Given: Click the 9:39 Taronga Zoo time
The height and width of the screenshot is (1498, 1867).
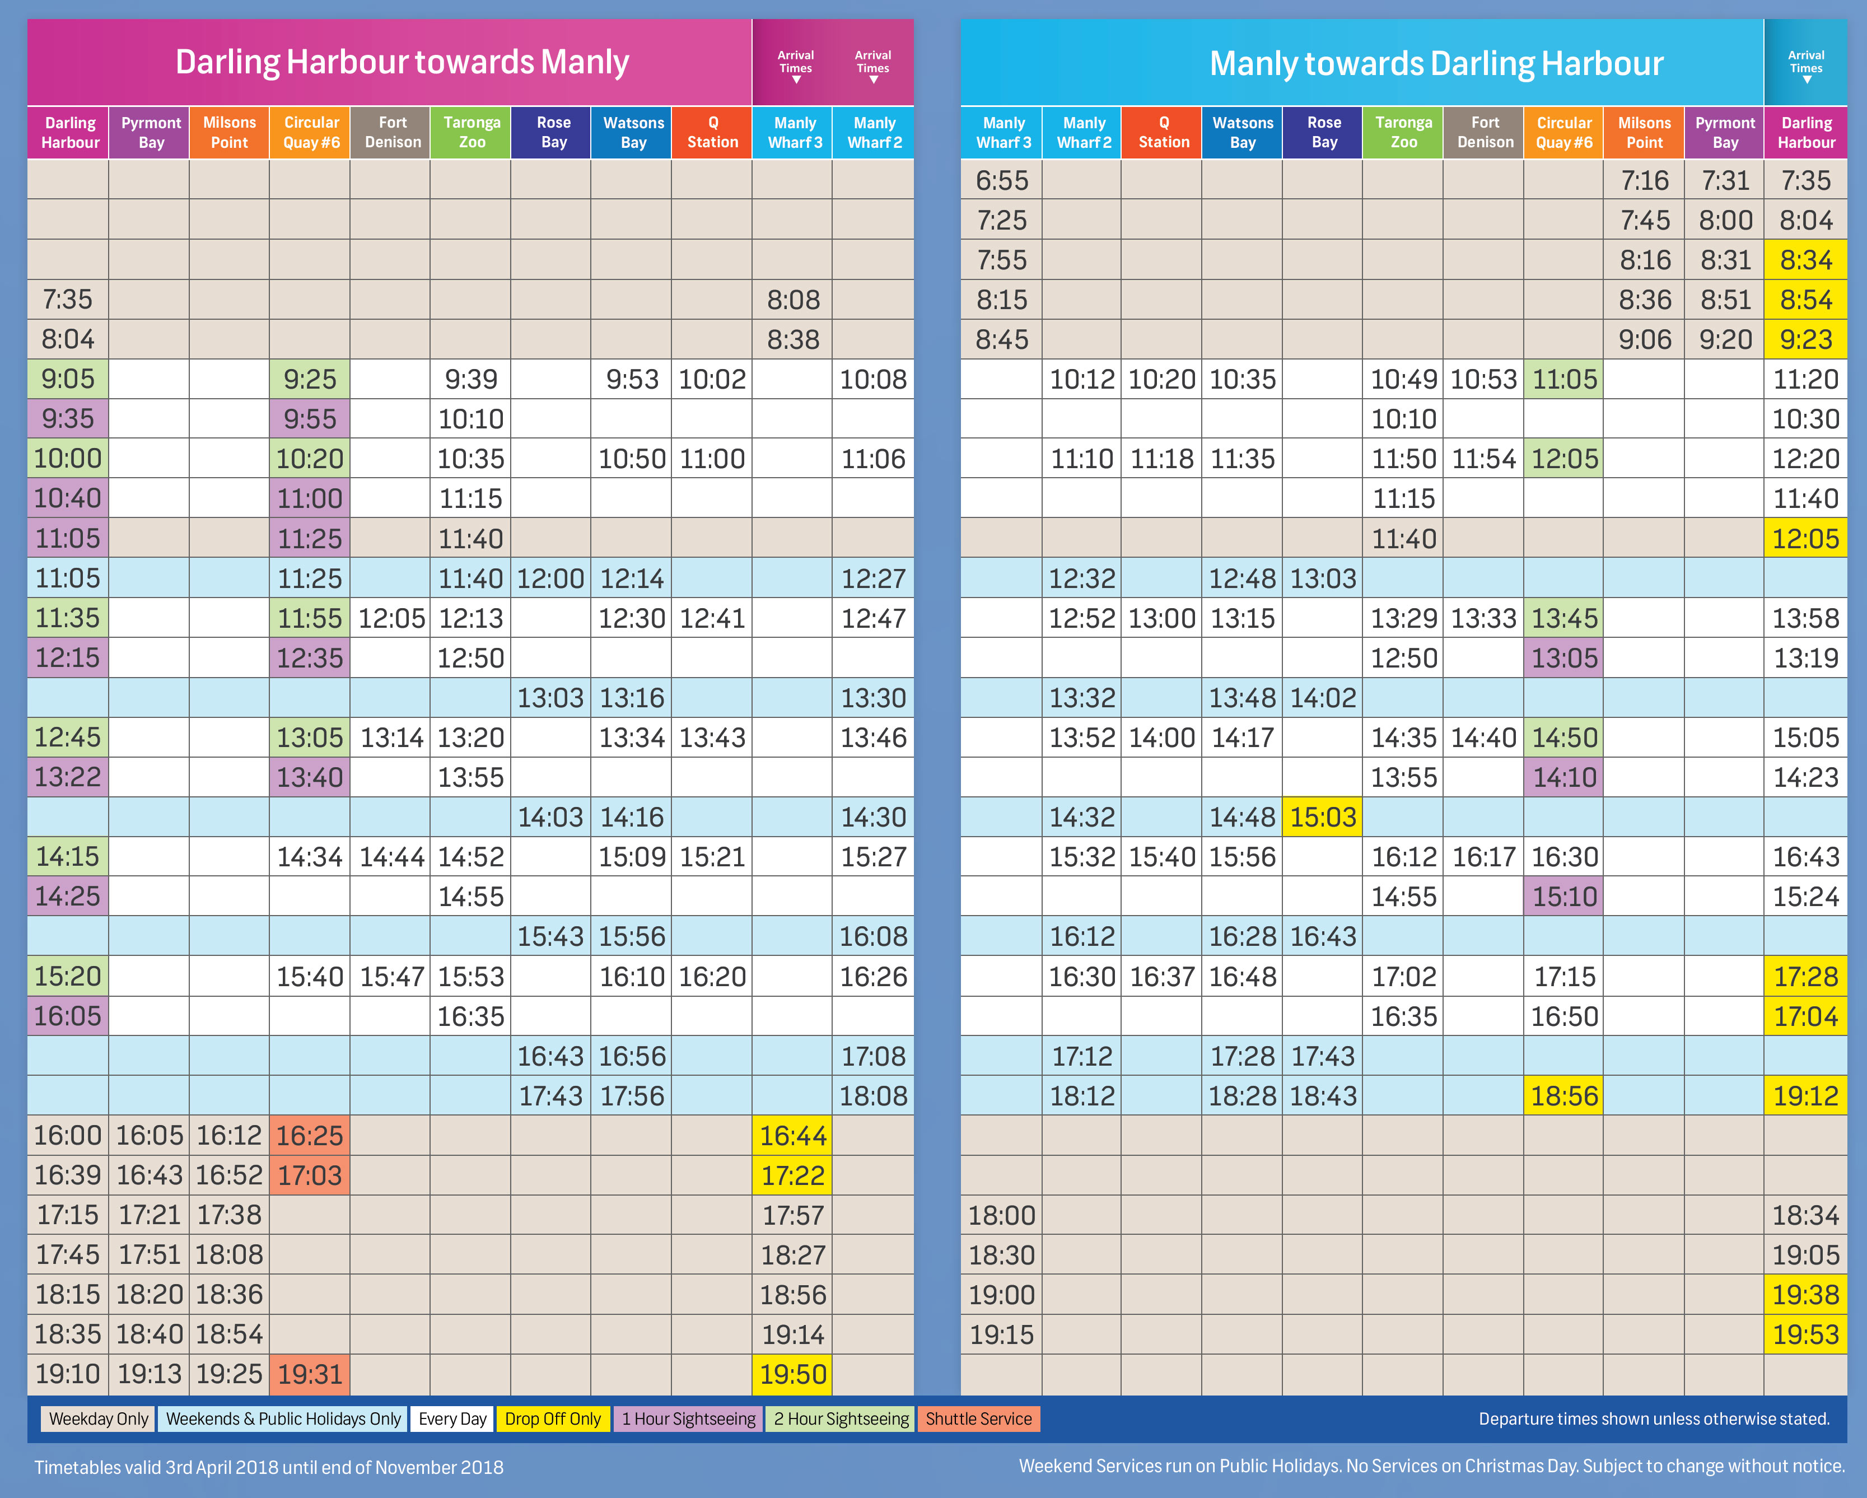Looking at the screenshot, I should tap(471, 379).
